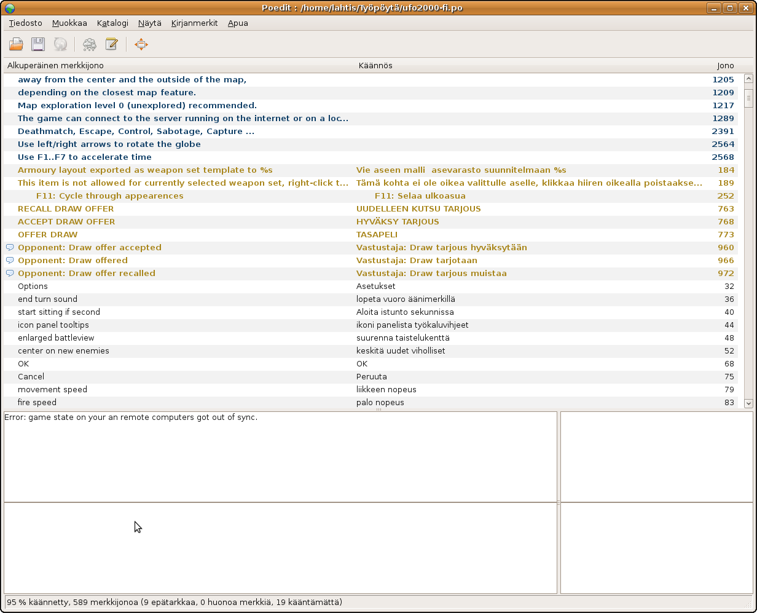Open the Katalogi menu

point(112,23)
